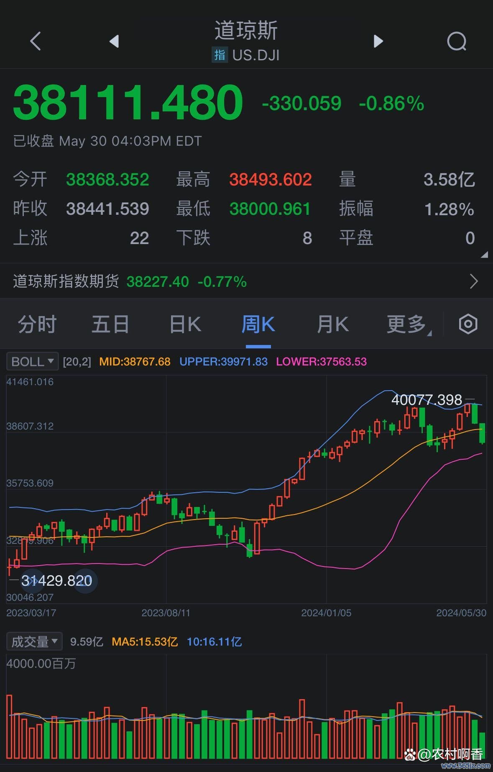Tap volume value 3.58亿
This screenshot has height=772, width=493.
pos(449,180)
